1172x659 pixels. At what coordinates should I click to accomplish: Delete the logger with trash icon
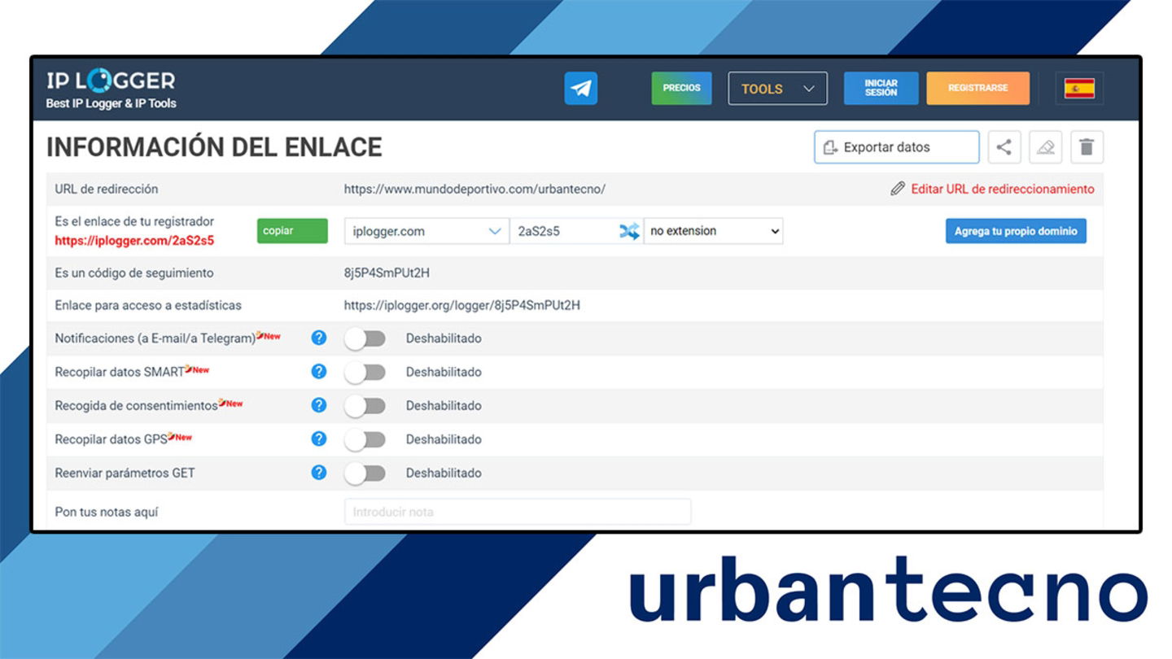[x=1087, y=147]
